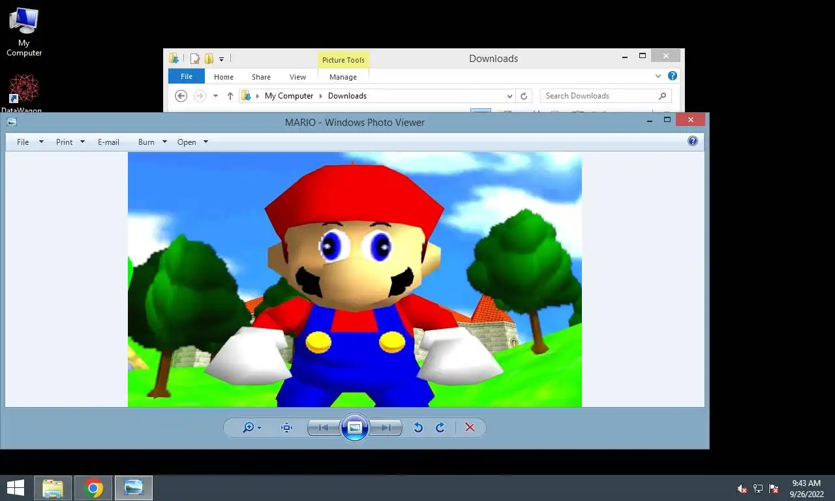
Task: Click the network tray icon
Action: pyautogui.click(x=758, y=489)
